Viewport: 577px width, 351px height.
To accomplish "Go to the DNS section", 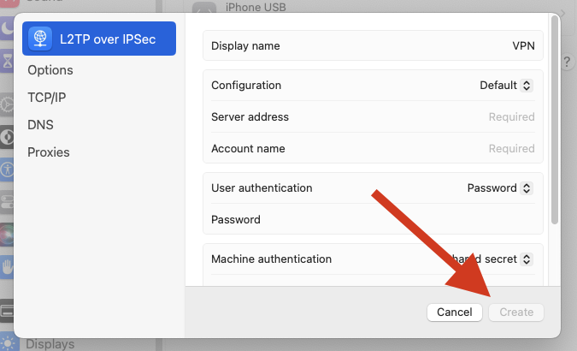I will click(40, 125).
